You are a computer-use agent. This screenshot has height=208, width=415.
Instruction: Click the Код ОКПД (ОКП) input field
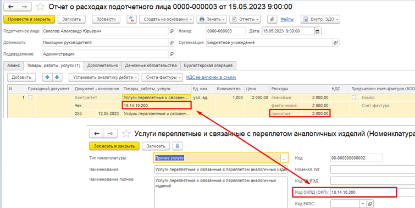(363, 193)
